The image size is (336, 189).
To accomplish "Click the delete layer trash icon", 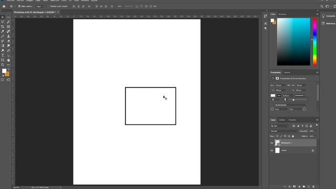I will [x=313, y=187].
